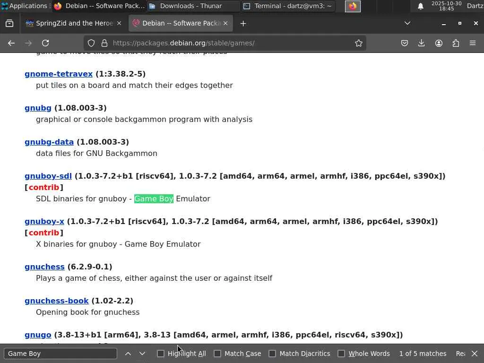
Task: Click the Opening book for gnuchess description
Action: click(x=87, y=312)
